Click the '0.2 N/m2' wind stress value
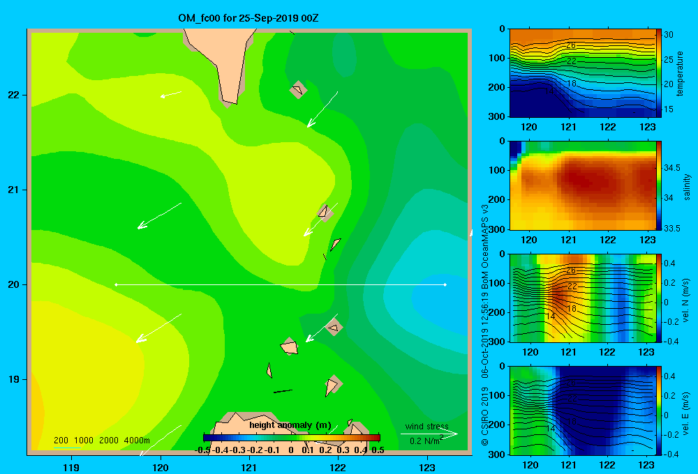Image resolution: width=698 pixels, height=474 pixels. 426,441
